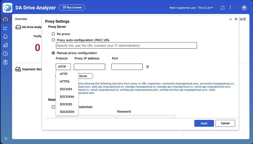The height and width of the screenshot is (144, 253).
Task: Choose HTTP from protocol list
Action: click(x=67, y=74)
